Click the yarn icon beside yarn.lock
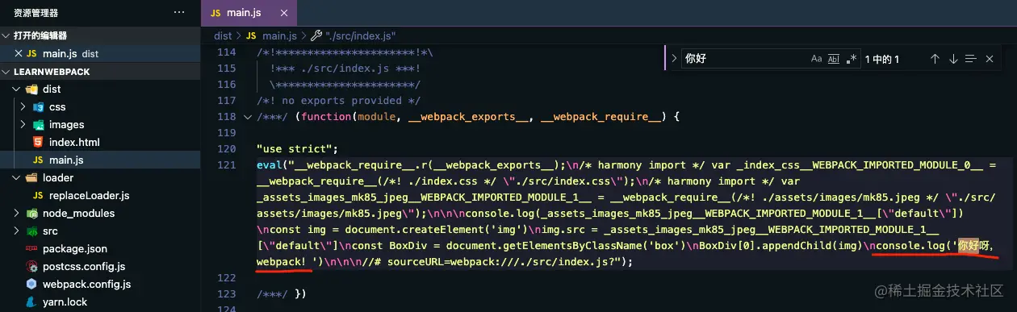The image size is (1017, 312). coord(32,302)
